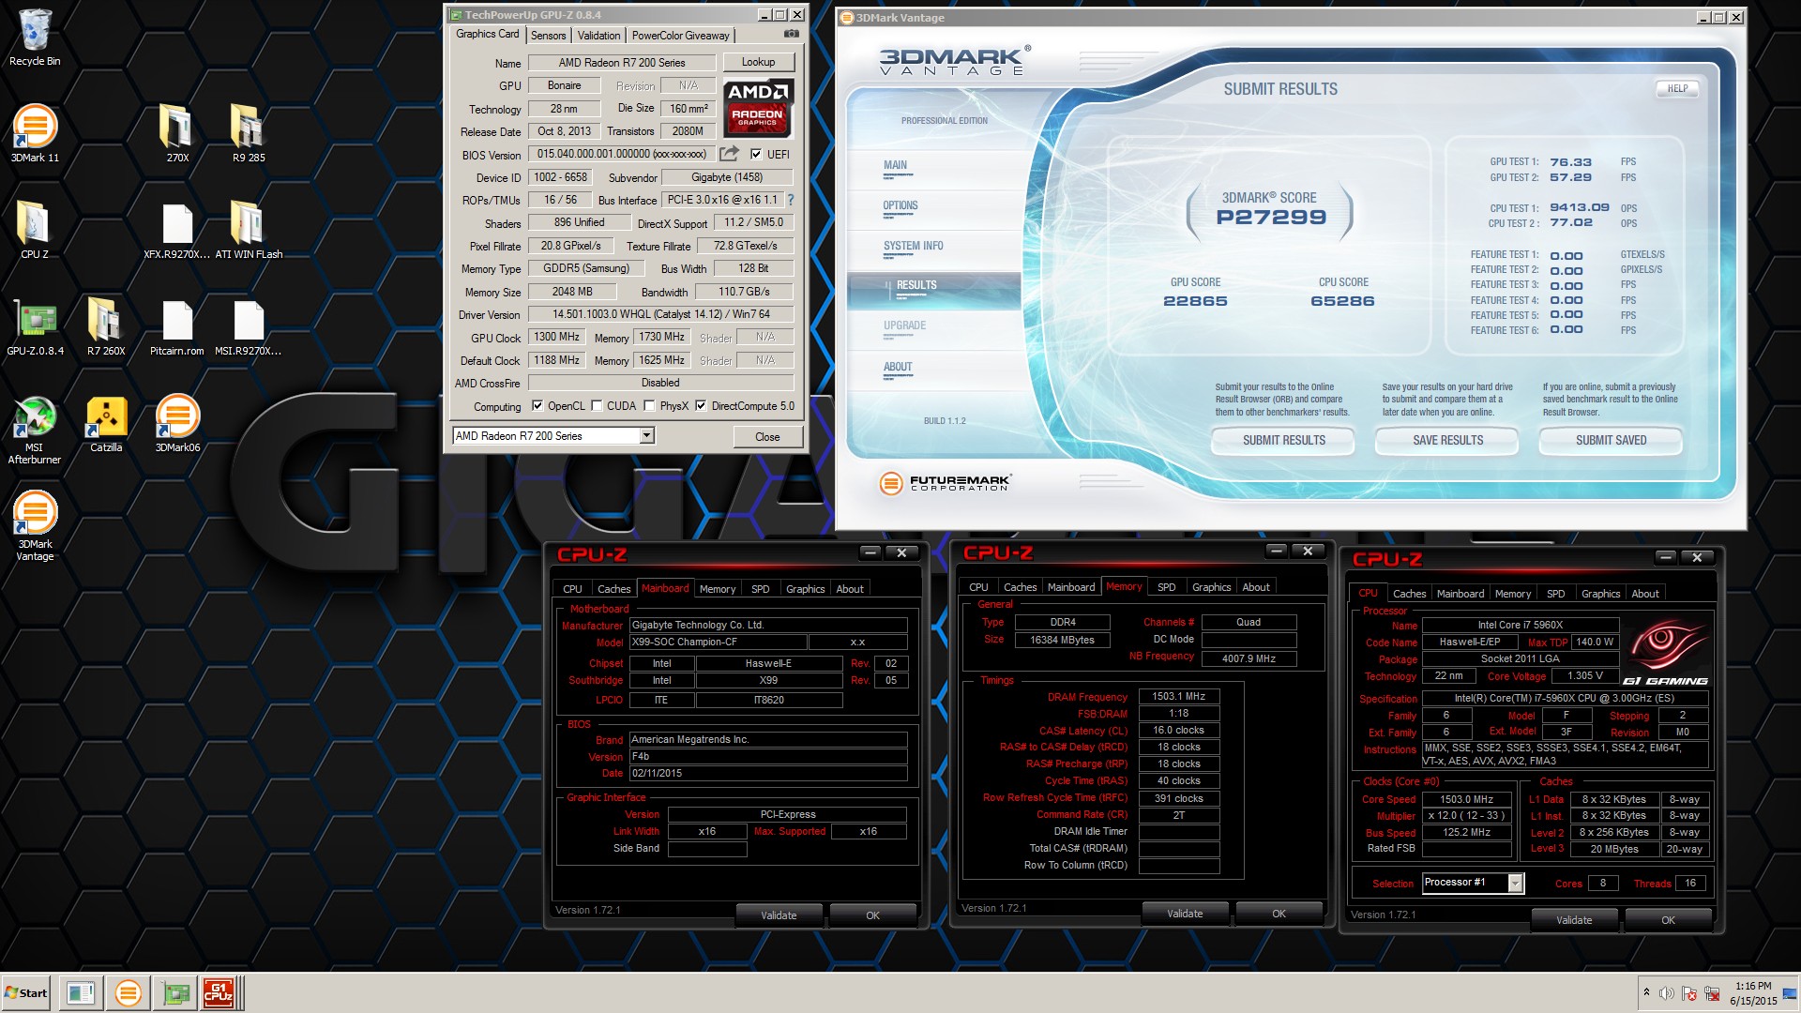This screenshot has width=1801, height=1013.
Task: Open the Recycle Bin desktop icon
Action: coord(35,38)
